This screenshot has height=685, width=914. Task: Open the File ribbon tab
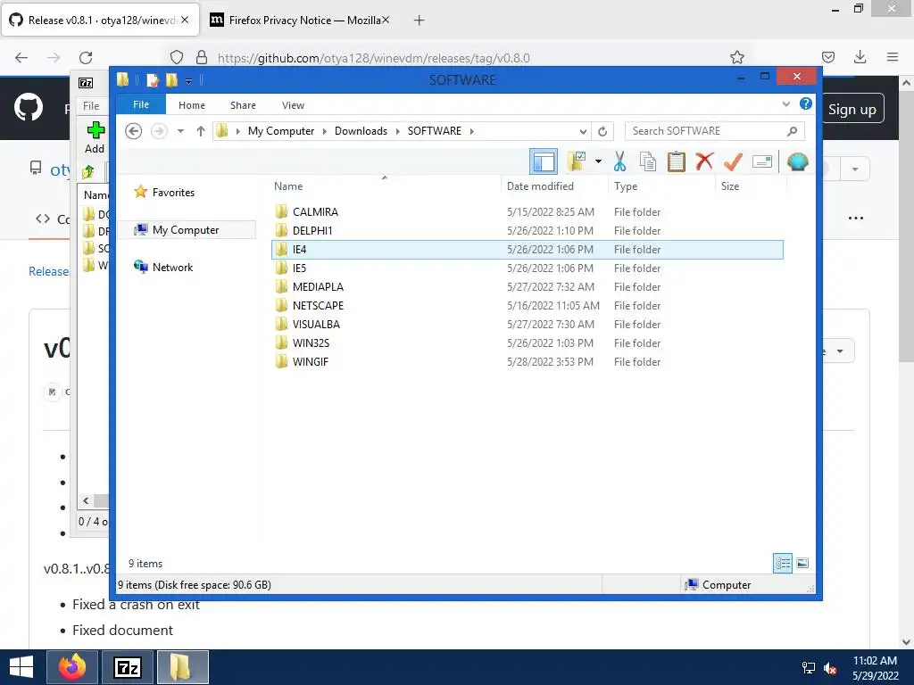click(x=141, y=104)
